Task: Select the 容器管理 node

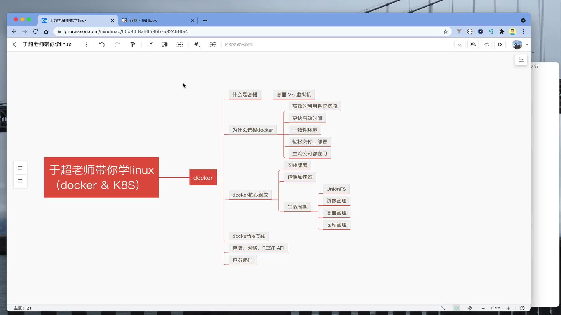Action: pos(336,213)
